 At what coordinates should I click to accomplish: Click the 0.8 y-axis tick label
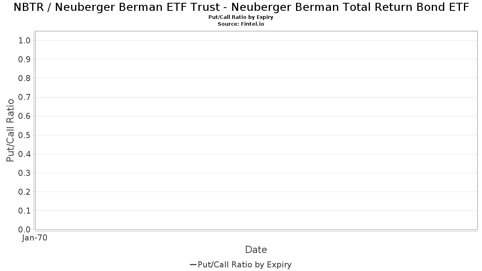pos(25,78)
